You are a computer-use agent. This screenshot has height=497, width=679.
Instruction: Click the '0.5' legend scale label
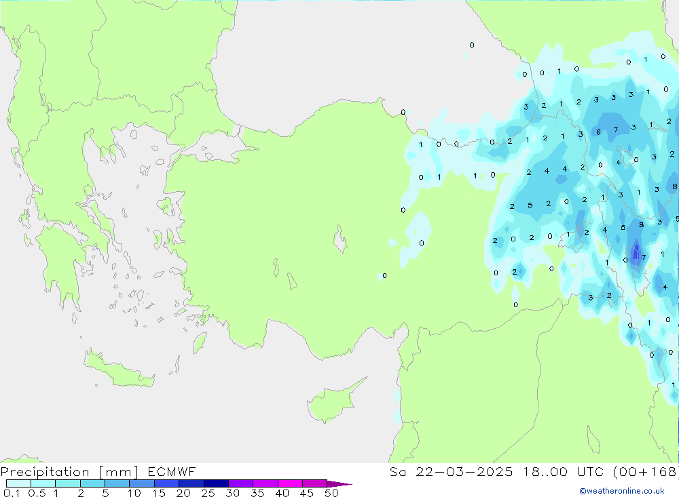click(x=37, y=493)
